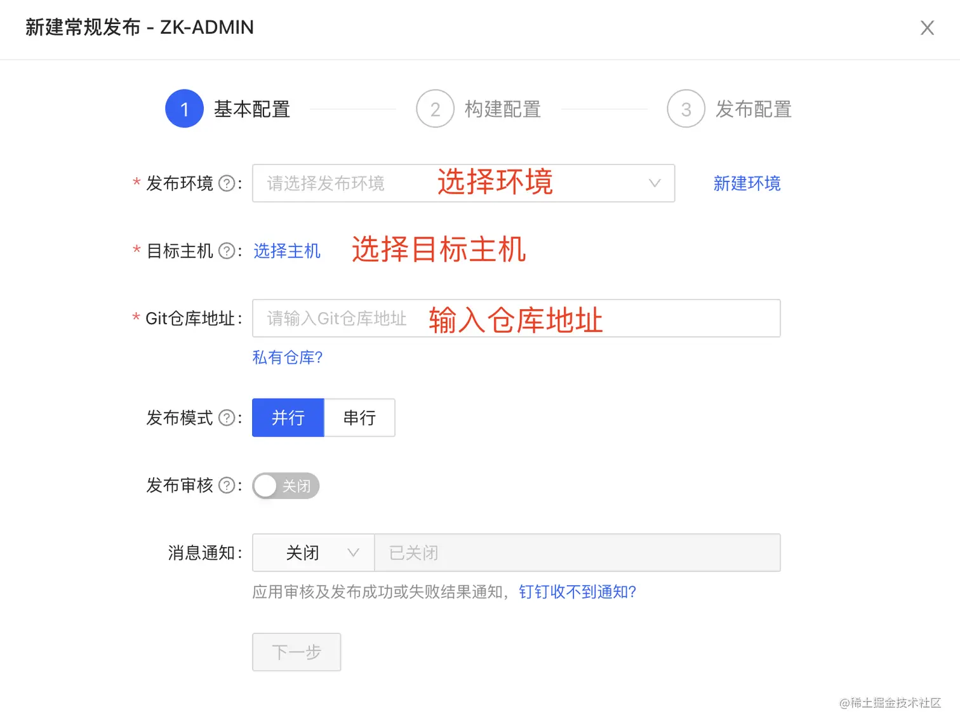This screenshot has height=728, width=960.
Task: Click step 1 circle 基本配置
Action: click(x=184, y=109)
